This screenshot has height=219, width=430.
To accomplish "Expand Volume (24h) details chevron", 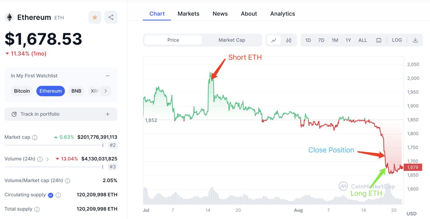I will tap(48, 159).
